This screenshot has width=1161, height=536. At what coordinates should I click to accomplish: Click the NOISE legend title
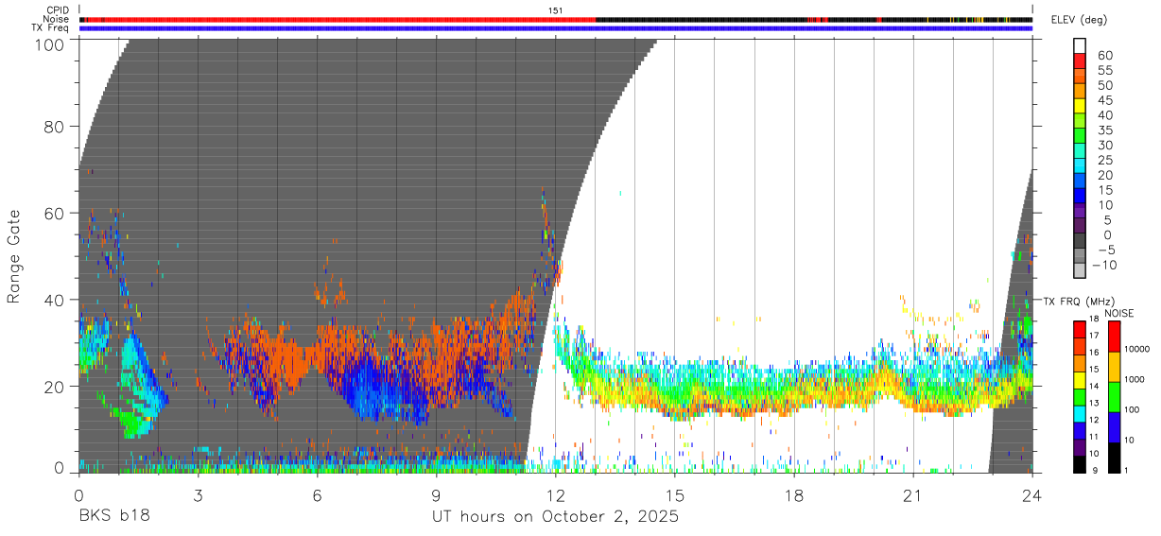coord(1119,313)
